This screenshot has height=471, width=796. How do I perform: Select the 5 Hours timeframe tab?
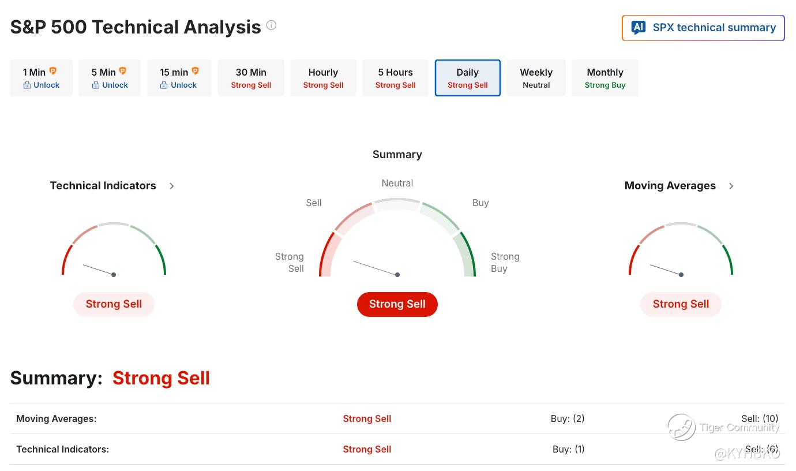point(395,78)
